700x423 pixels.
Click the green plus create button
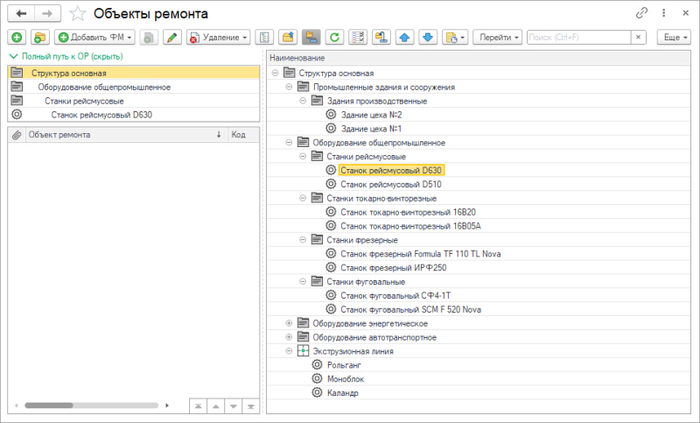(x=17, y=37)
